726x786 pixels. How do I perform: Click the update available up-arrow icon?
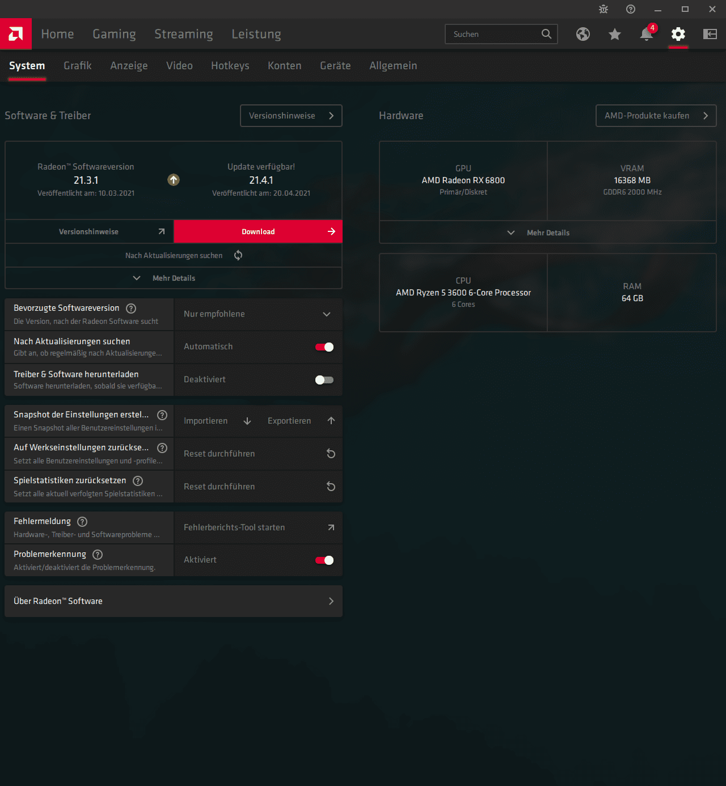coord(174,180)
